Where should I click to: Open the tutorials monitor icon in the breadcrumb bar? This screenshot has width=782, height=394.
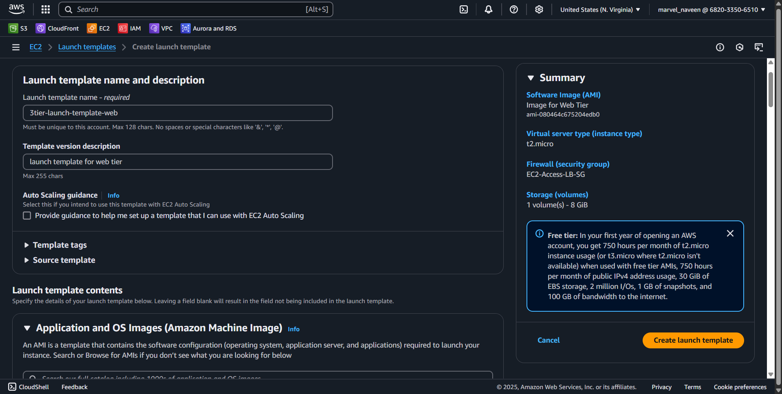tap(759, 47)
